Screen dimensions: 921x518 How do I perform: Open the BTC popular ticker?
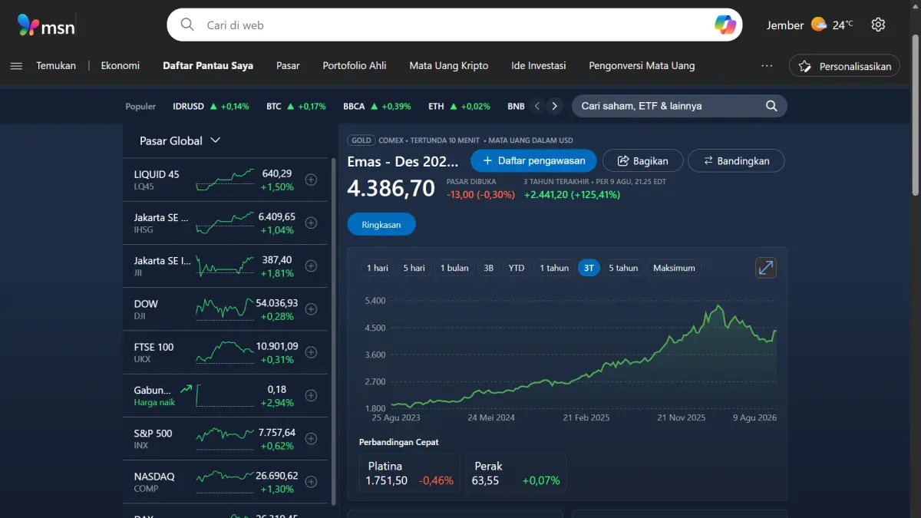tap(296, 106)
